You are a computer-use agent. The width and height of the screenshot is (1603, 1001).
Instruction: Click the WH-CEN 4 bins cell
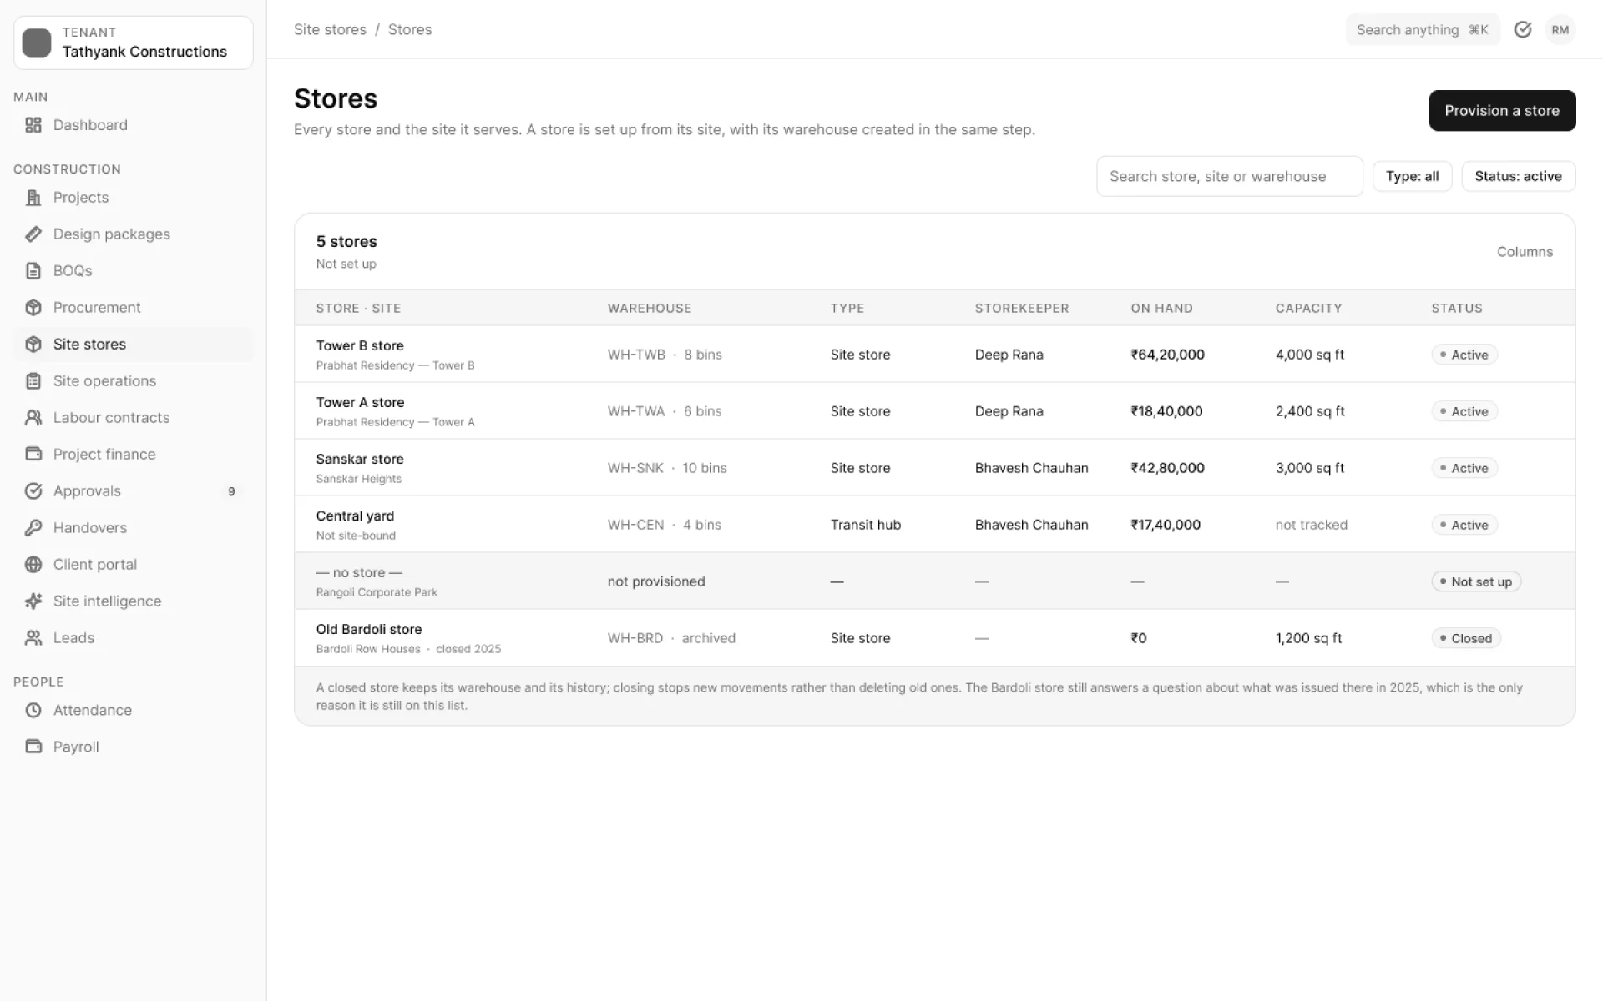tap(665, 525)
